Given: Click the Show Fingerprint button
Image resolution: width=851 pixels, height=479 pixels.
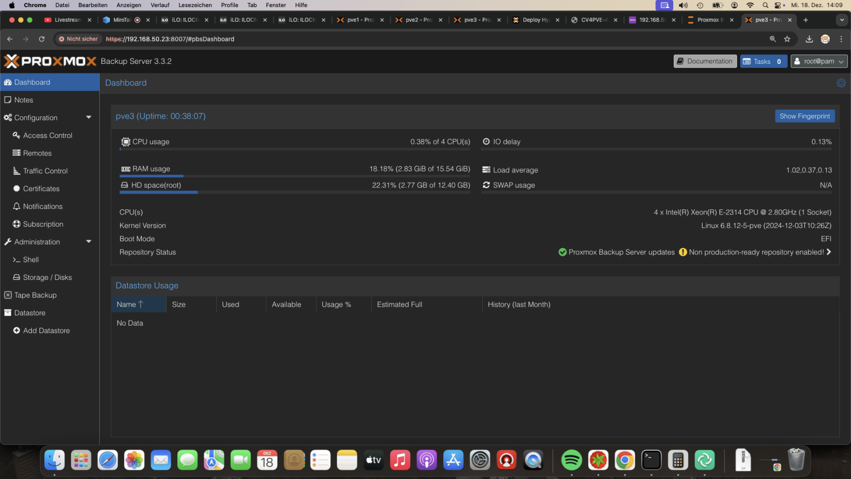Looking at the screenshot, I should coord(804,116).
